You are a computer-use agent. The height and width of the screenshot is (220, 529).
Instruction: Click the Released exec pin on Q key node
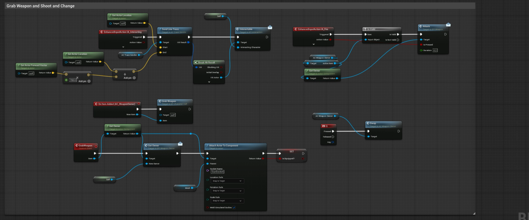[333, 137]
